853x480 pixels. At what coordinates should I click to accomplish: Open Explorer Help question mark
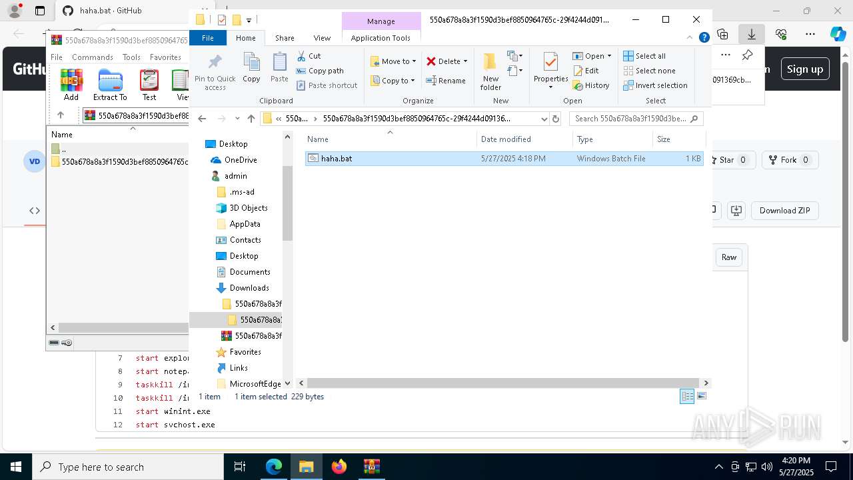tap(704, 38)
